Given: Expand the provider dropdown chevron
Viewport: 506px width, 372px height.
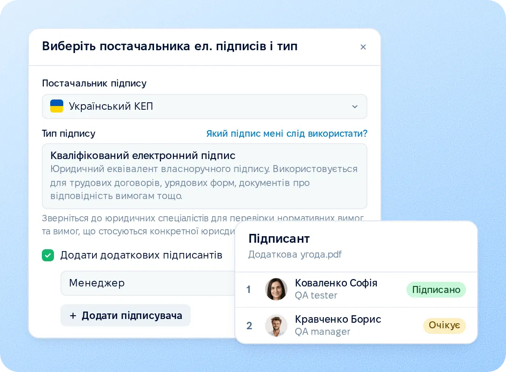Looking at the screenshot, I should (x=355, y=106).
